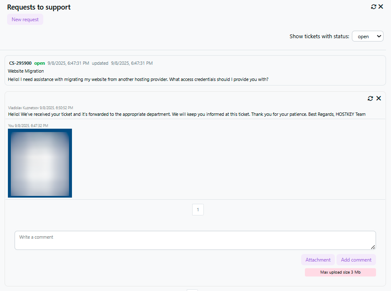
Task: Click the Max upload size 3 Mb notice
Action: tap(340, 272)
